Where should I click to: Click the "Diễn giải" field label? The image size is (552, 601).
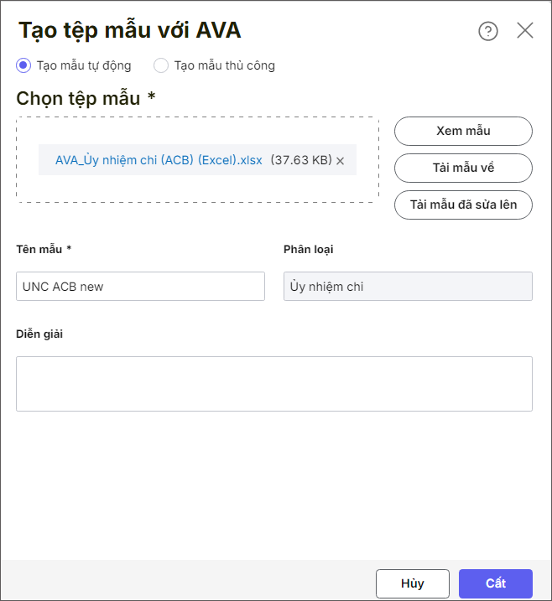[39, 334]
